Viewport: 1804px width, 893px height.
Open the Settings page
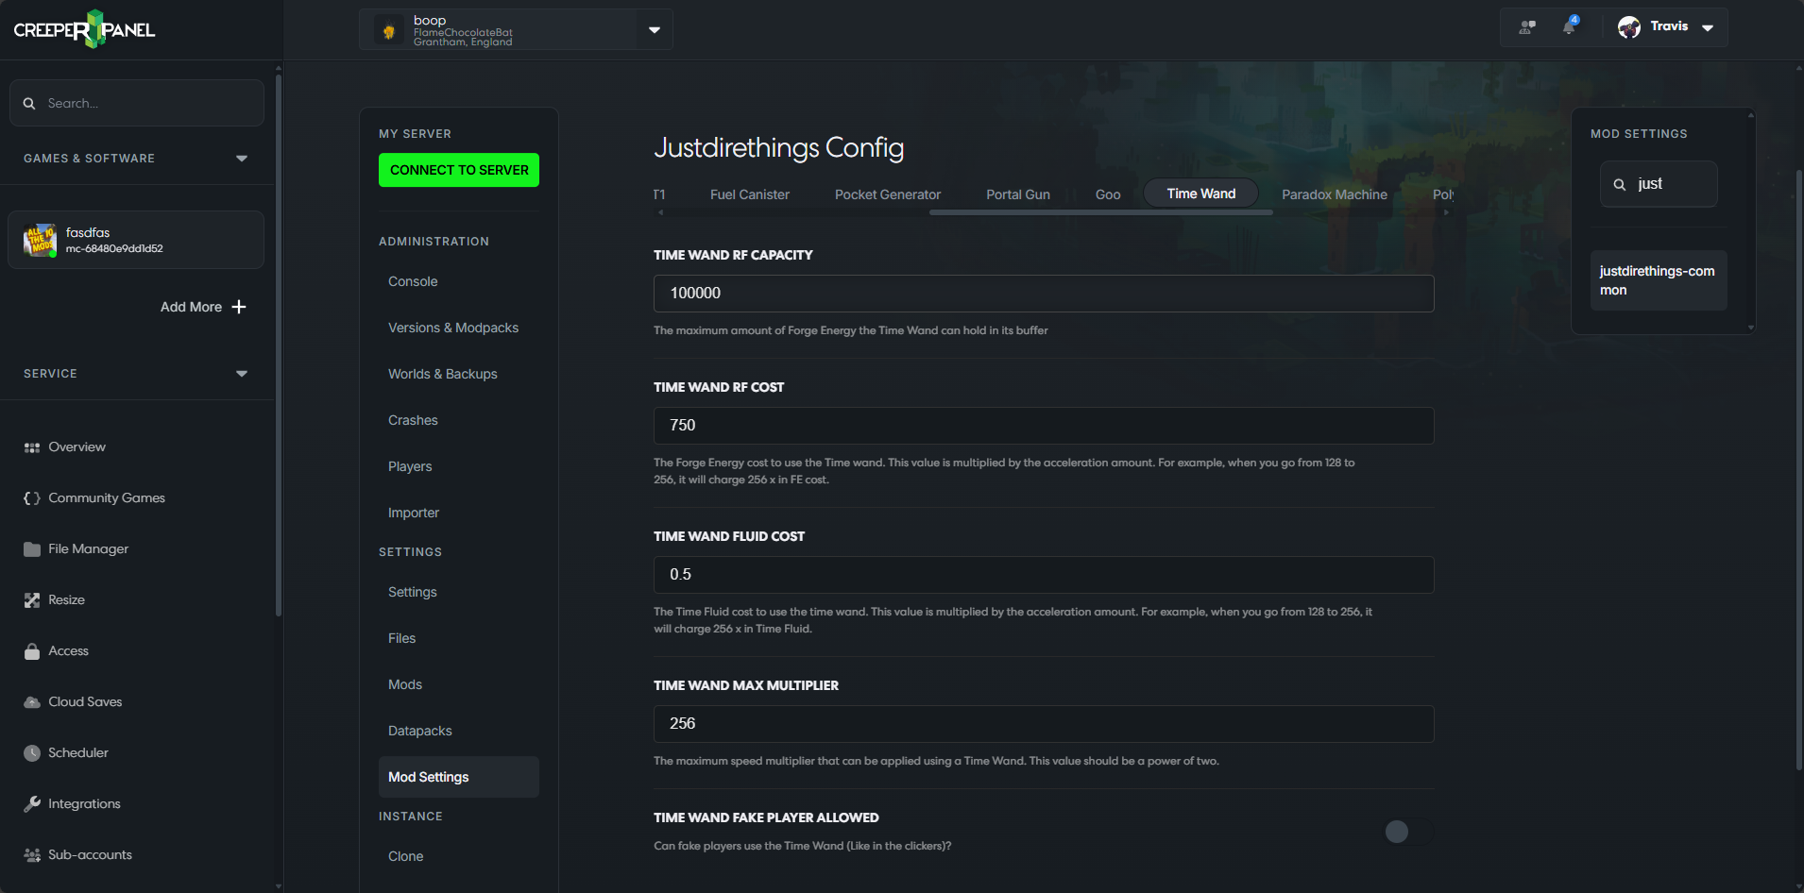pos(413,592)
